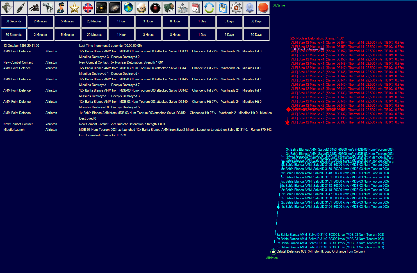Open the sectors government building icon
The width and height of the screenshot is (417, 273).
coord(182,8)
